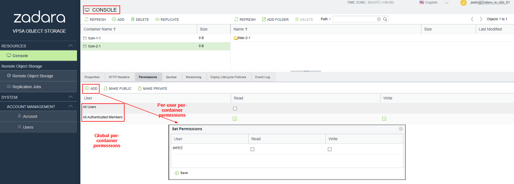Viewport: 514px width, 184px height.
Task: Click ADD FOLDER in objects toolbar
Action: 275,19
